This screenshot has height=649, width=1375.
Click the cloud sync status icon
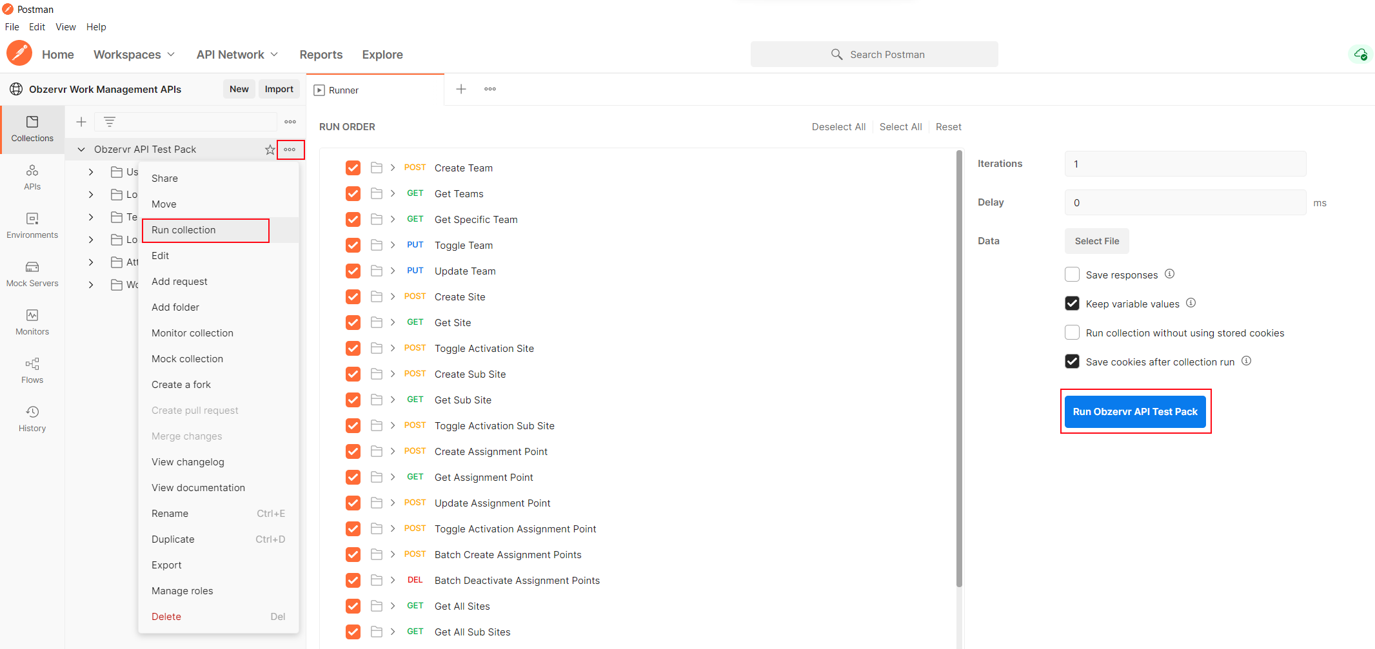point(1360,55)
